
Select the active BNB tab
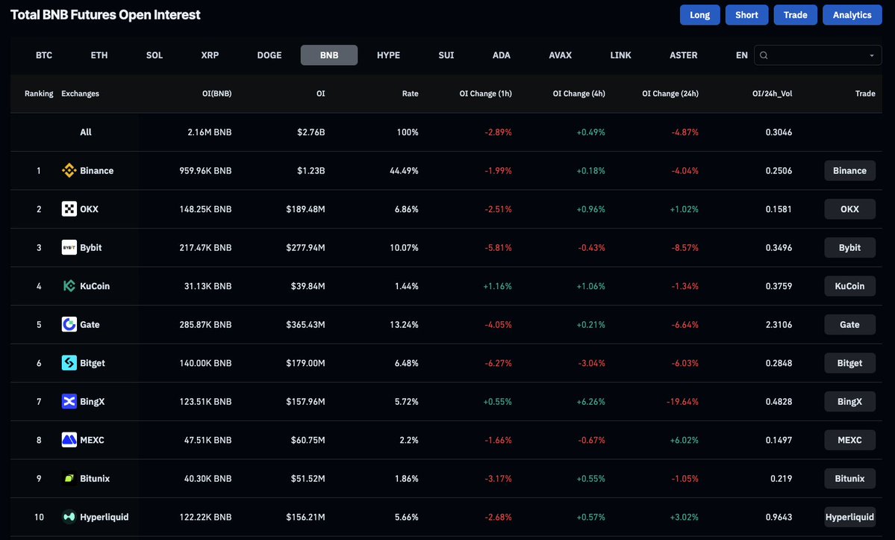[329, 55]
